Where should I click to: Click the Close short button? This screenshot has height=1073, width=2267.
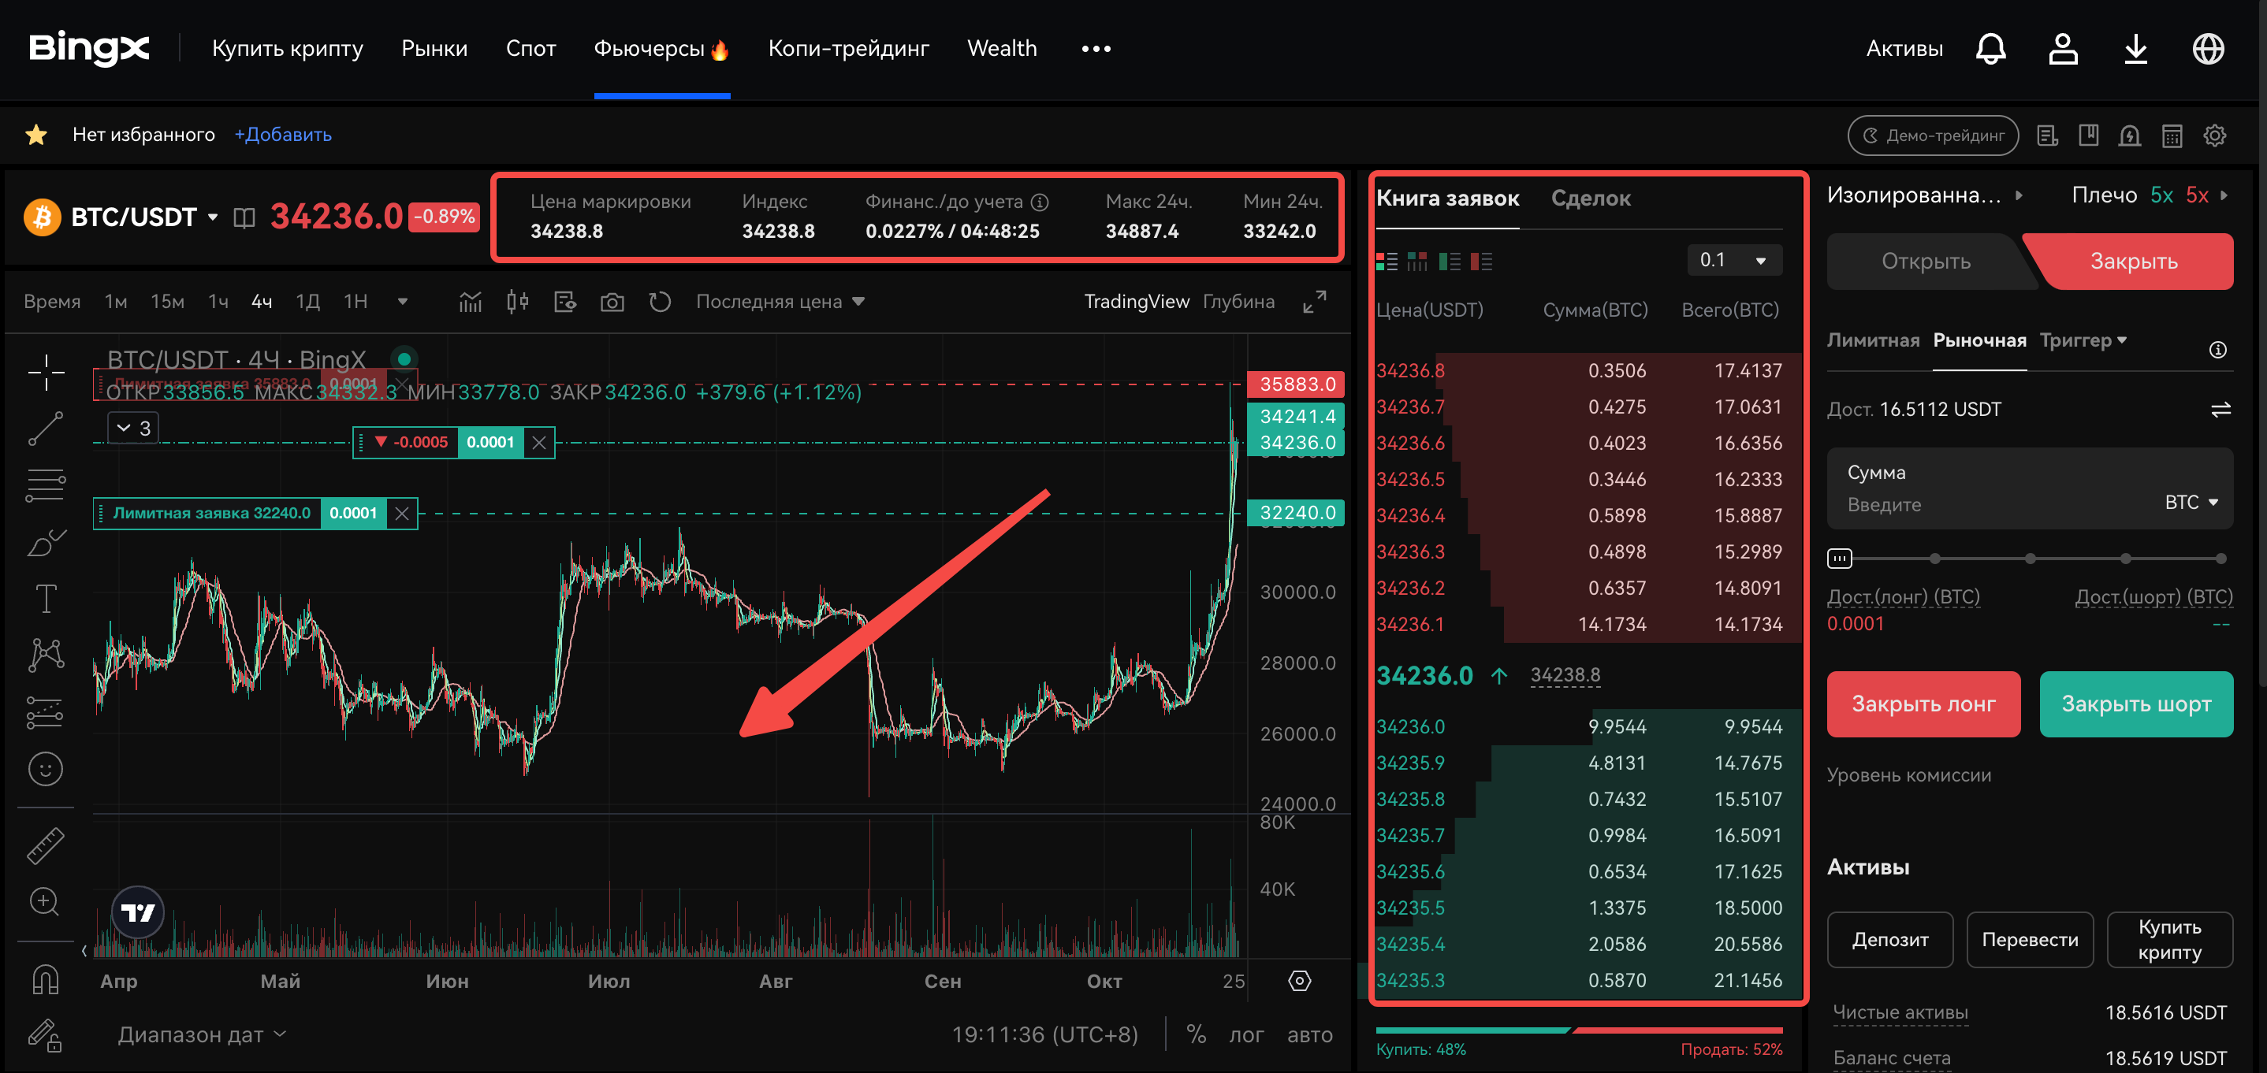[2136, 704]
